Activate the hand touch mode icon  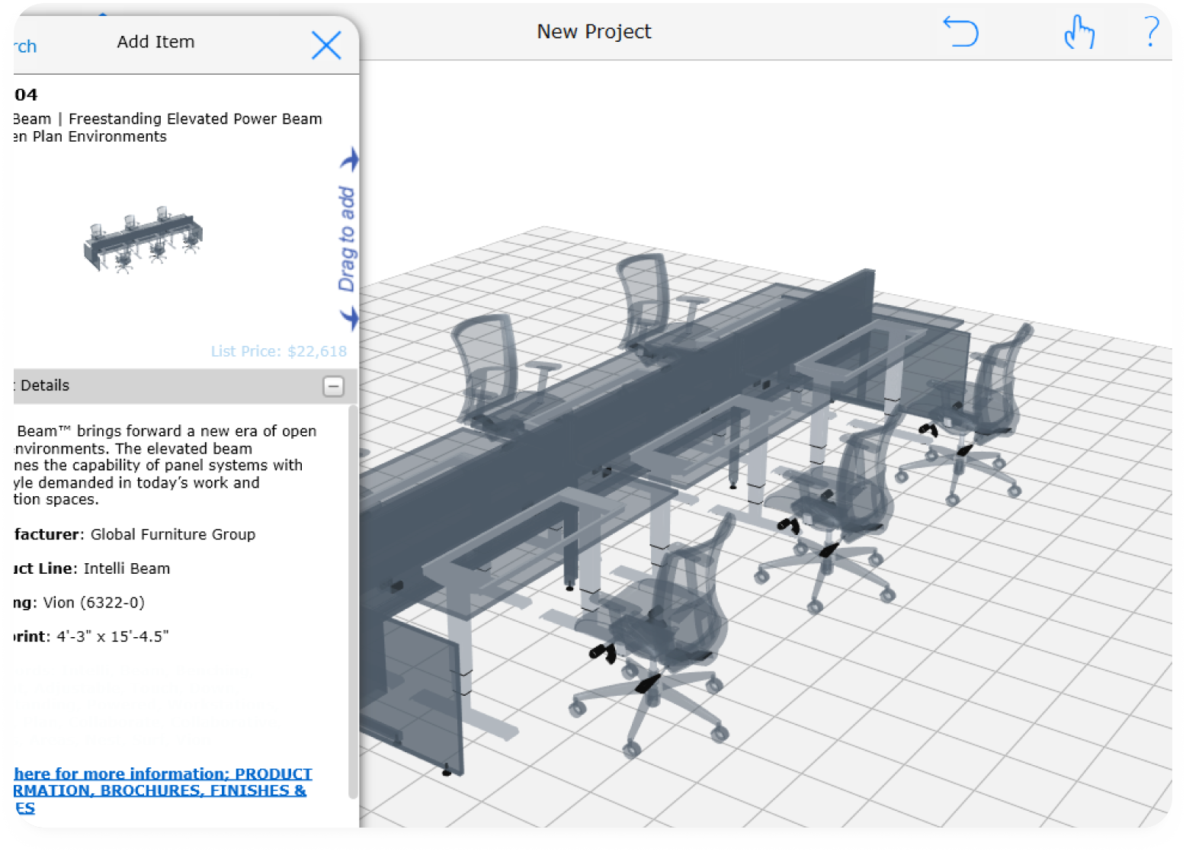1079,32
